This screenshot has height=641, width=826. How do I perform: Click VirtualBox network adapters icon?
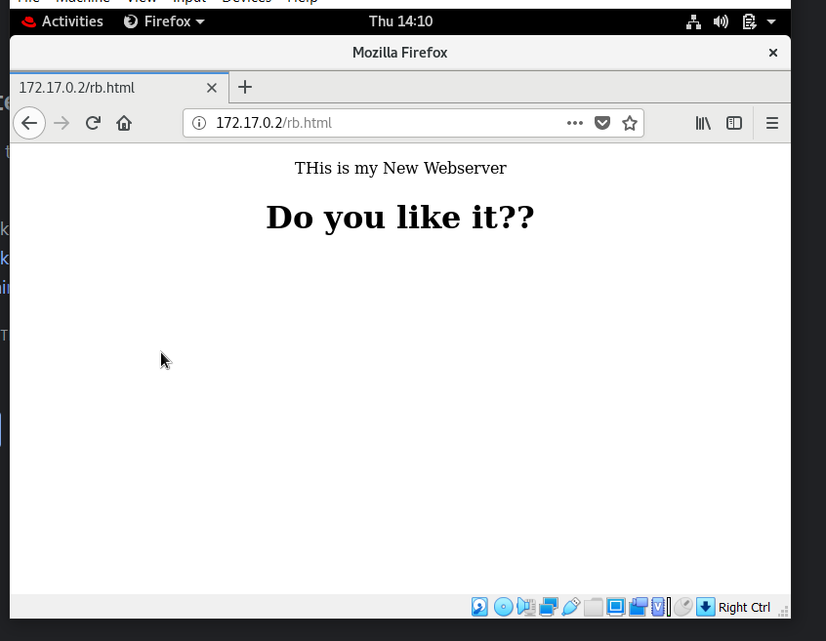549,607
